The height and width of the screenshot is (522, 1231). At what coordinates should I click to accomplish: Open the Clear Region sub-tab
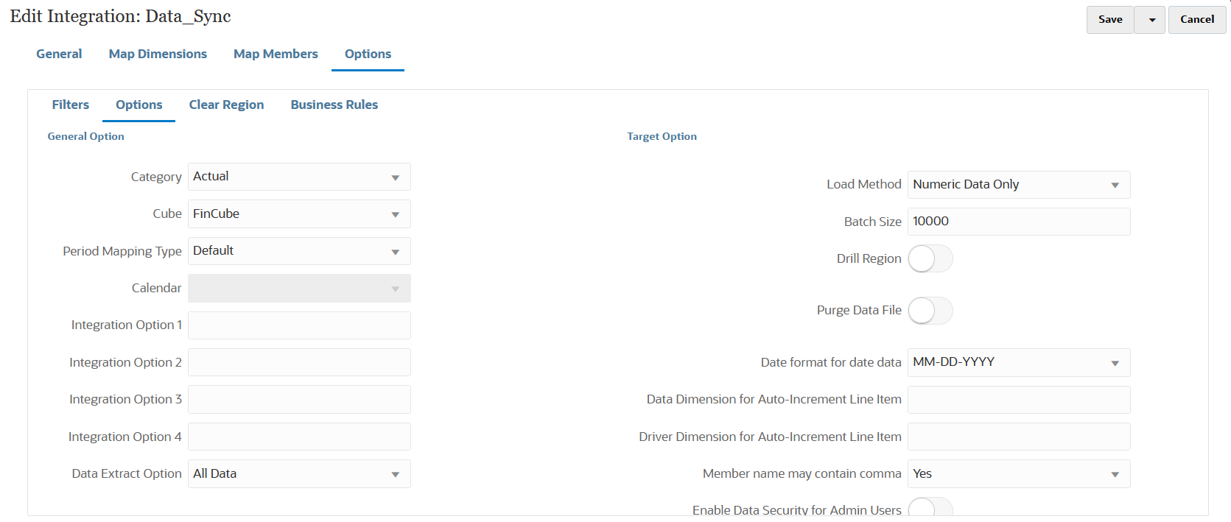pos(226,105)
